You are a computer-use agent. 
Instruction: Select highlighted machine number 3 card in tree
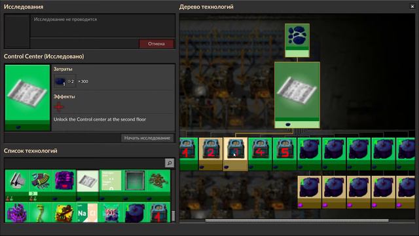(x=236, y=154)
